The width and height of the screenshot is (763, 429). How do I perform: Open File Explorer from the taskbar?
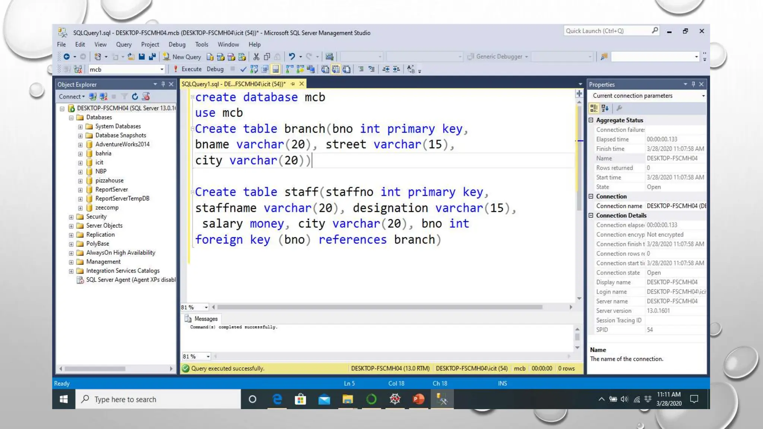click(348, 399)
